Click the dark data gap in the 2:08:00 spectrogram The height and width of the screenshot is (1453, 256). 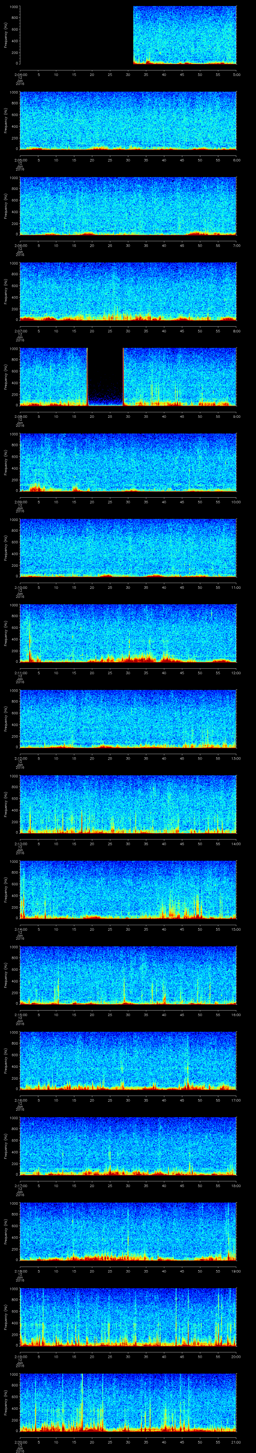coord(105,375)
